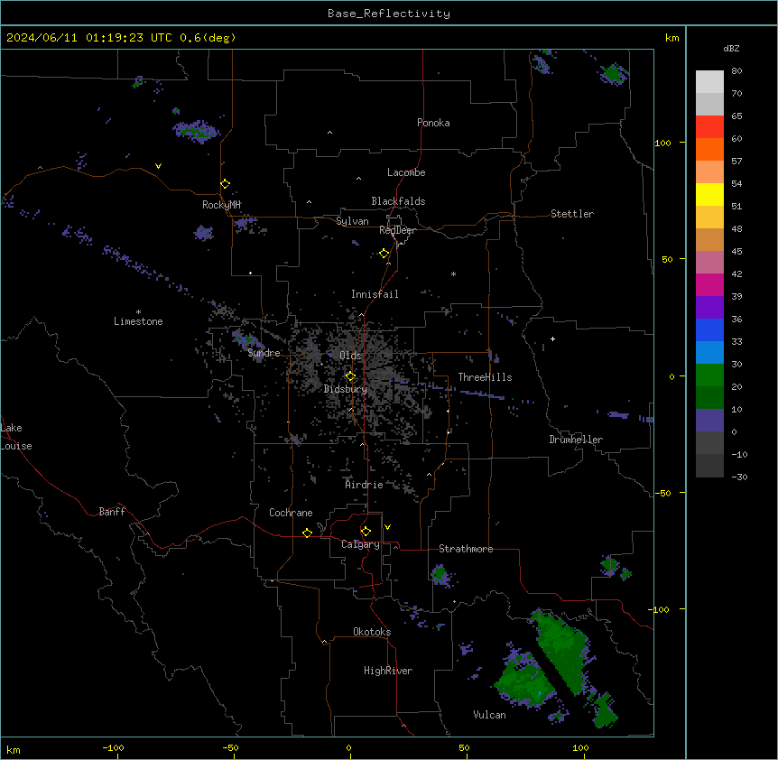Select the Banff label
This screenshot has width=778, height=760.
(x=112, y=512)
